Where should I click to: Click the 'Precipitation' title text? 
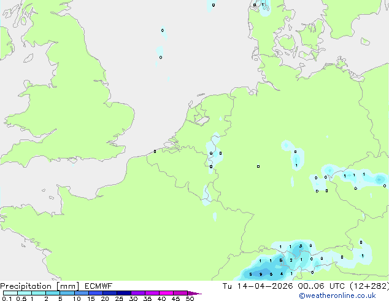click(x=26, y=286)
